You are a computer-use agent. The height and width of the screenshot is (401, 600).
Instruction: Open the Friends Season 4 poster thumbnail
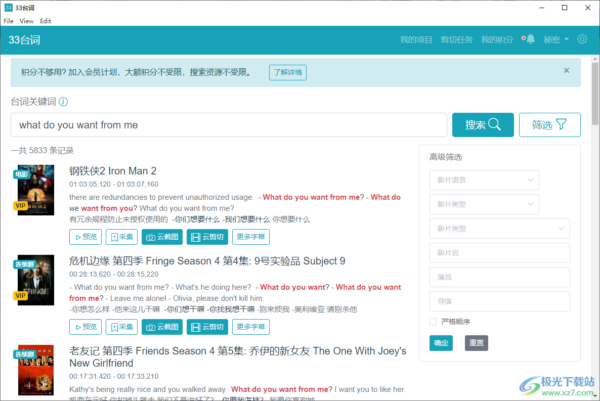point(36,370)
